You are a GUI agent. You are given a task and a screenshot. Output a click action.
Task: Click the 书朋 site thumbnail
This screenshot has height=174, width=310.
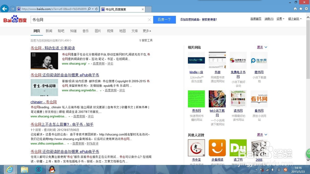pyautogui.click(x=217, y=60)
